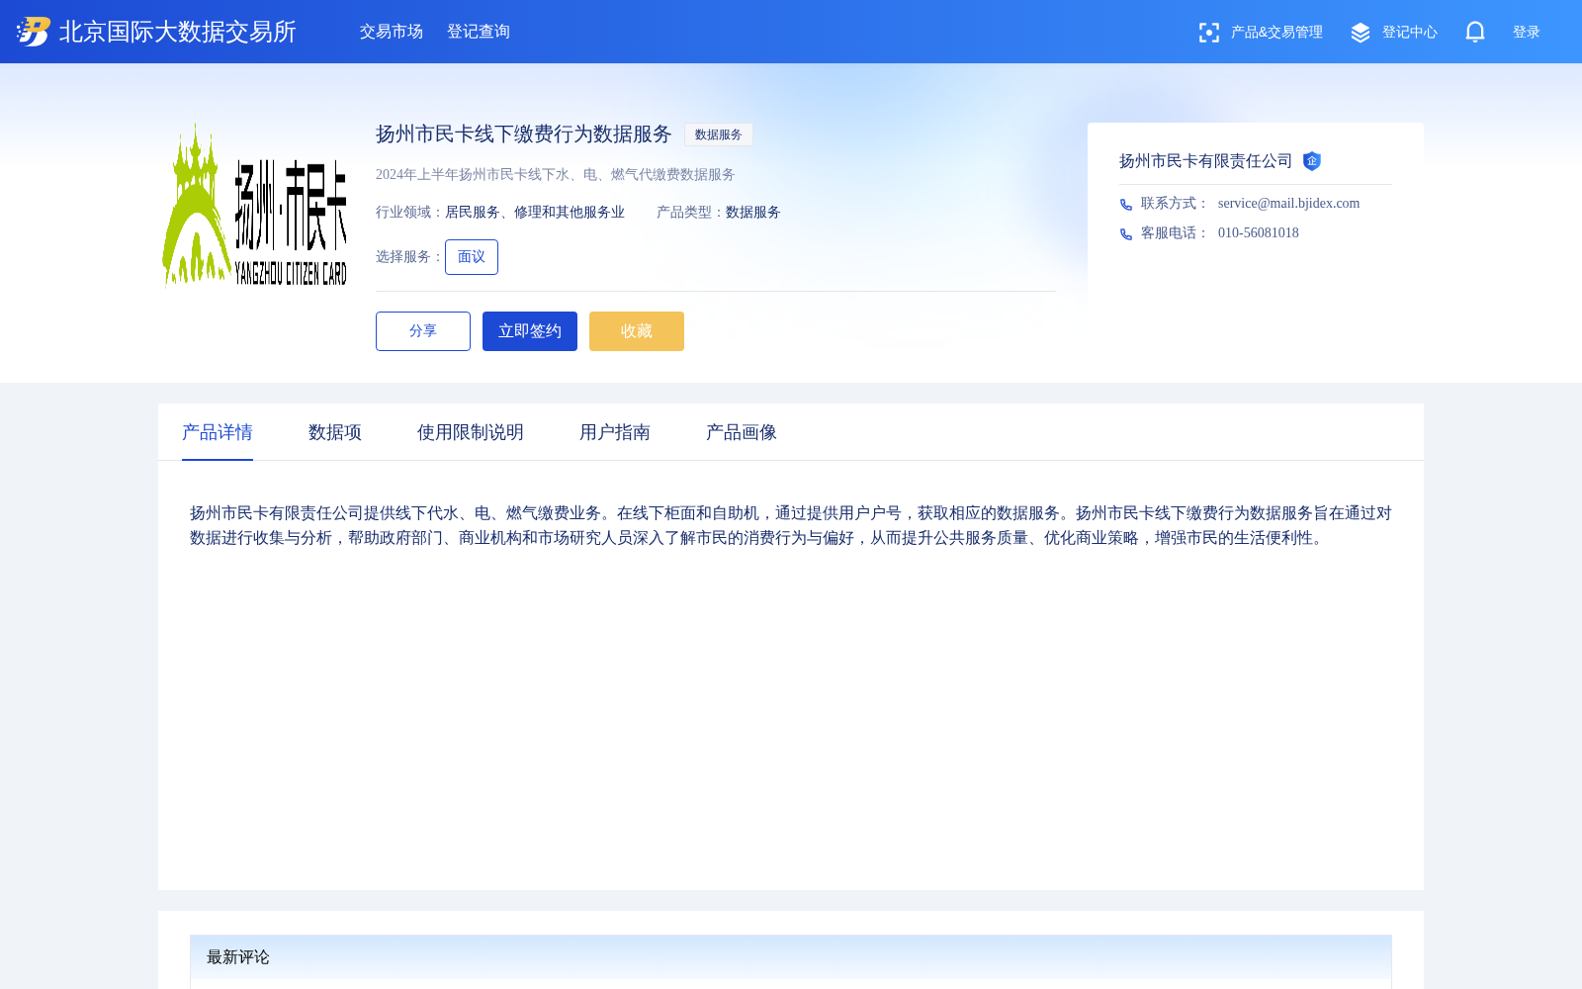Switch to the 产品画像 tab
Image resolution: width=1582 pixels, height=989 pixels.
coord(742,432)
